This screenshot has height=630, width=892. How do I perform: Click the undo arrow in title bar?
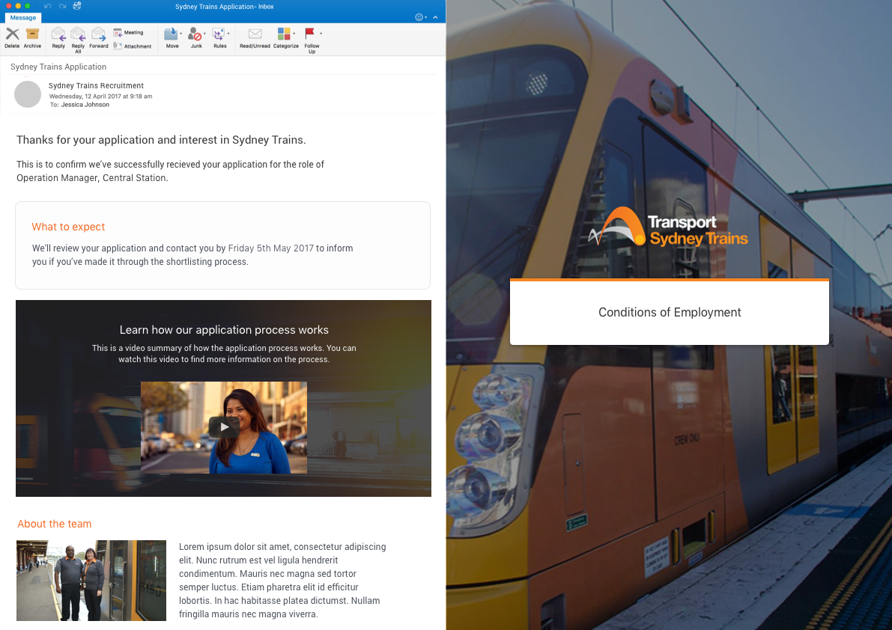pyautogui.click(x=47, y=6)
